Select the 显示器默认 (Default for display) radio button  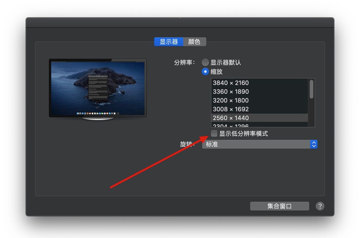(x=205, y=62)
